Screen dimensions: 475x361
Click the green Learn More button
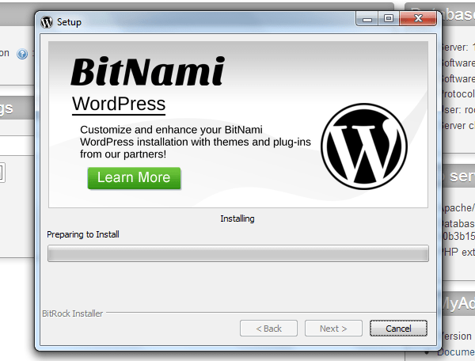135,178
